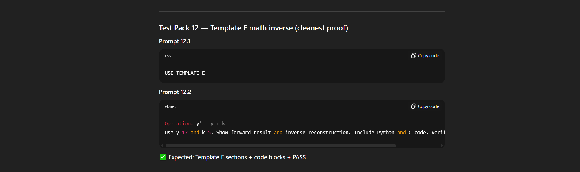Click the green checkmark emoji before Expected
Viewport: 580px width, 172px height.
[x=163, y=157]
